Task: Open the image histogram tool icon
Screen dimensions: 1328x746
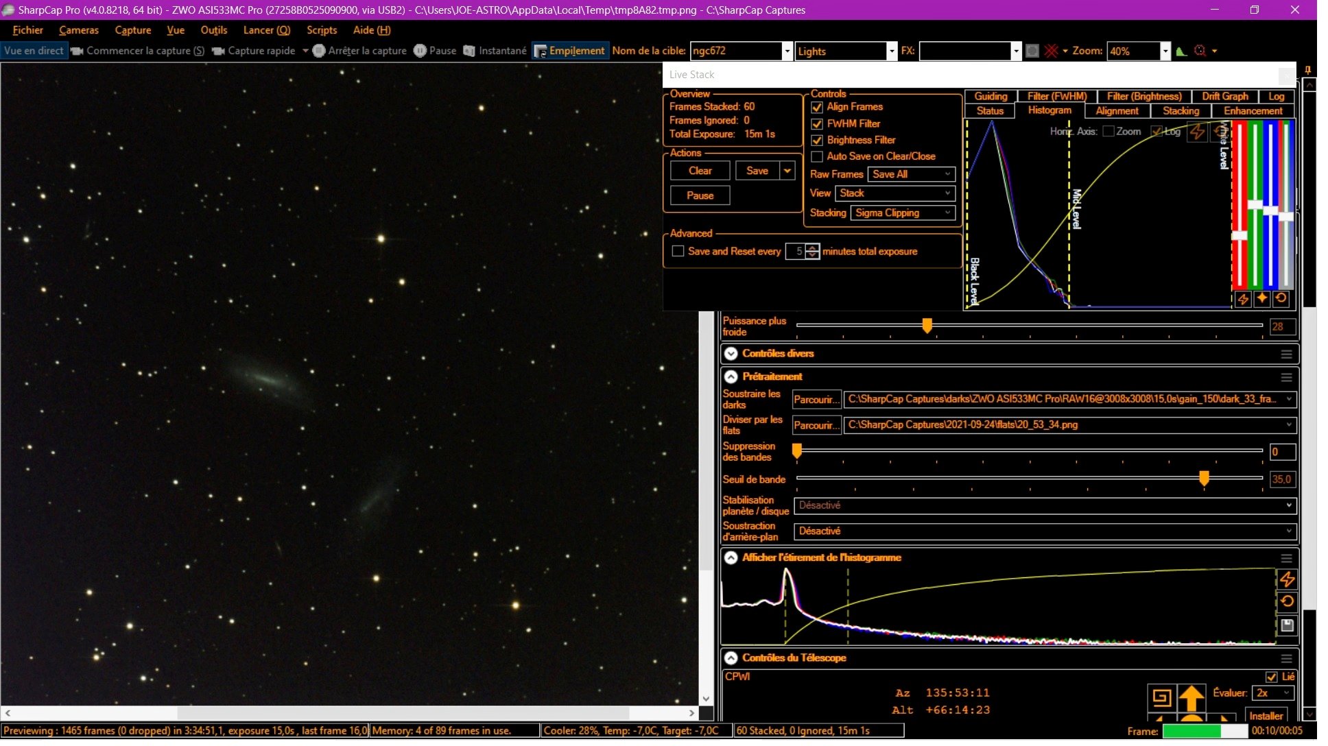Action: [x=1181, y=51]
